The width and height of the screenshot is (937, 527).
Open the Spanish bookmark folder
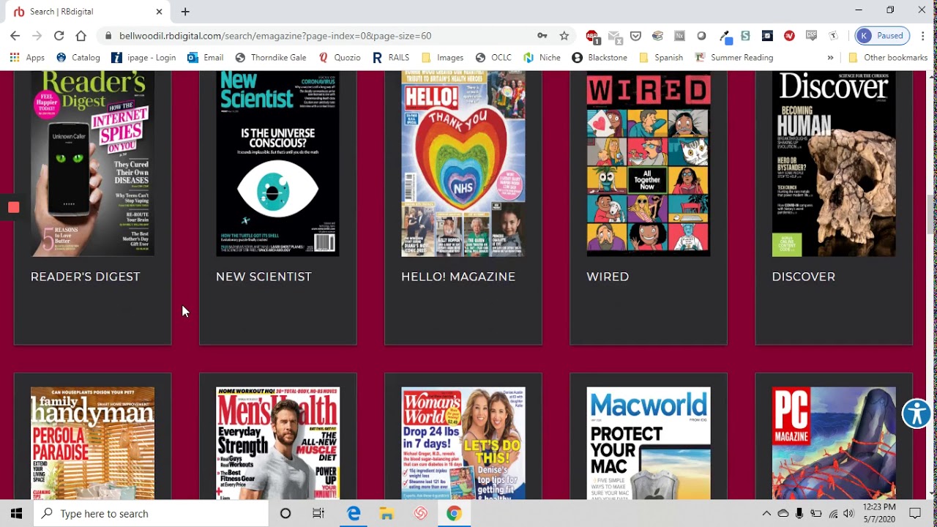point(661,58)
